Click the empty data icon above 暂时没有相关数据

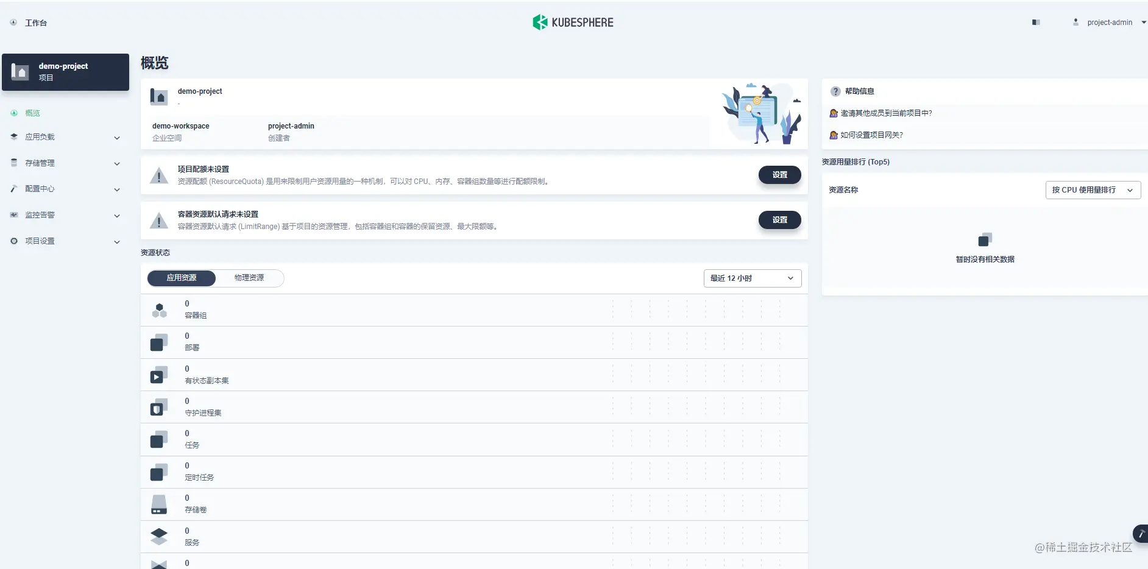click(985, 239)
